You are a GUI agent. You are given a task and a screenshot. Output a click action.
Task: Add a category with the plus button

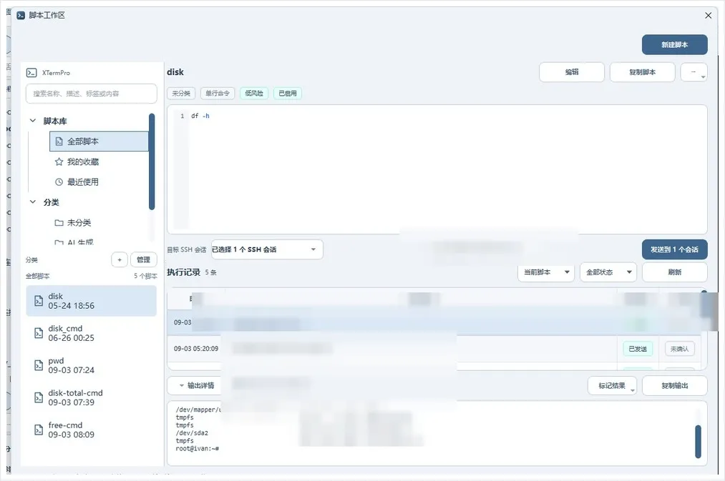tap(120, 260)
